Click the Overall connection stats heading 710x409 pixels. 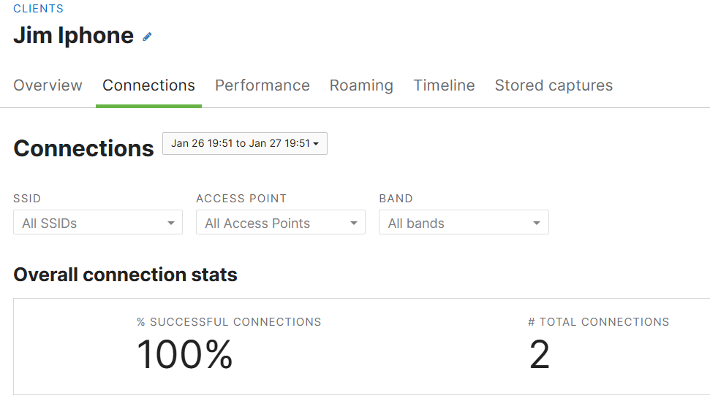tap(126, 275)
